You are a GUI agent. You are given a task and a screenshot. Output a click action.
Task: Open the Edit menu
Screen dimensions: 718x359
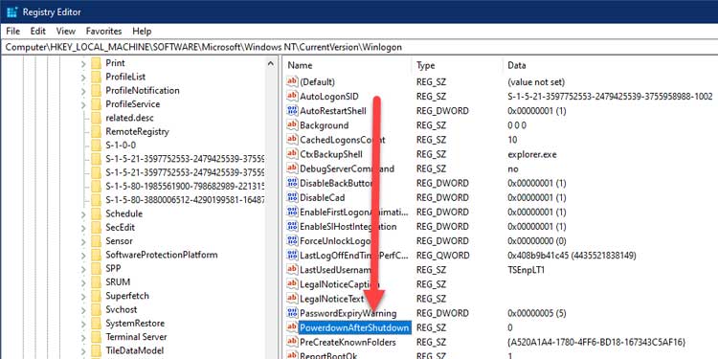pos(38,32)
